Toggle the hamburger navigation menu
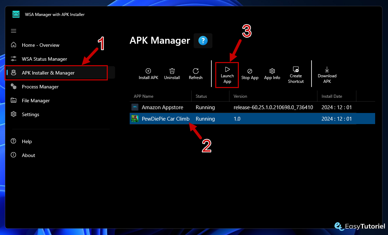The height and width of the screenshot is (235, 388). pyautogui.click(x=14, y=31)
